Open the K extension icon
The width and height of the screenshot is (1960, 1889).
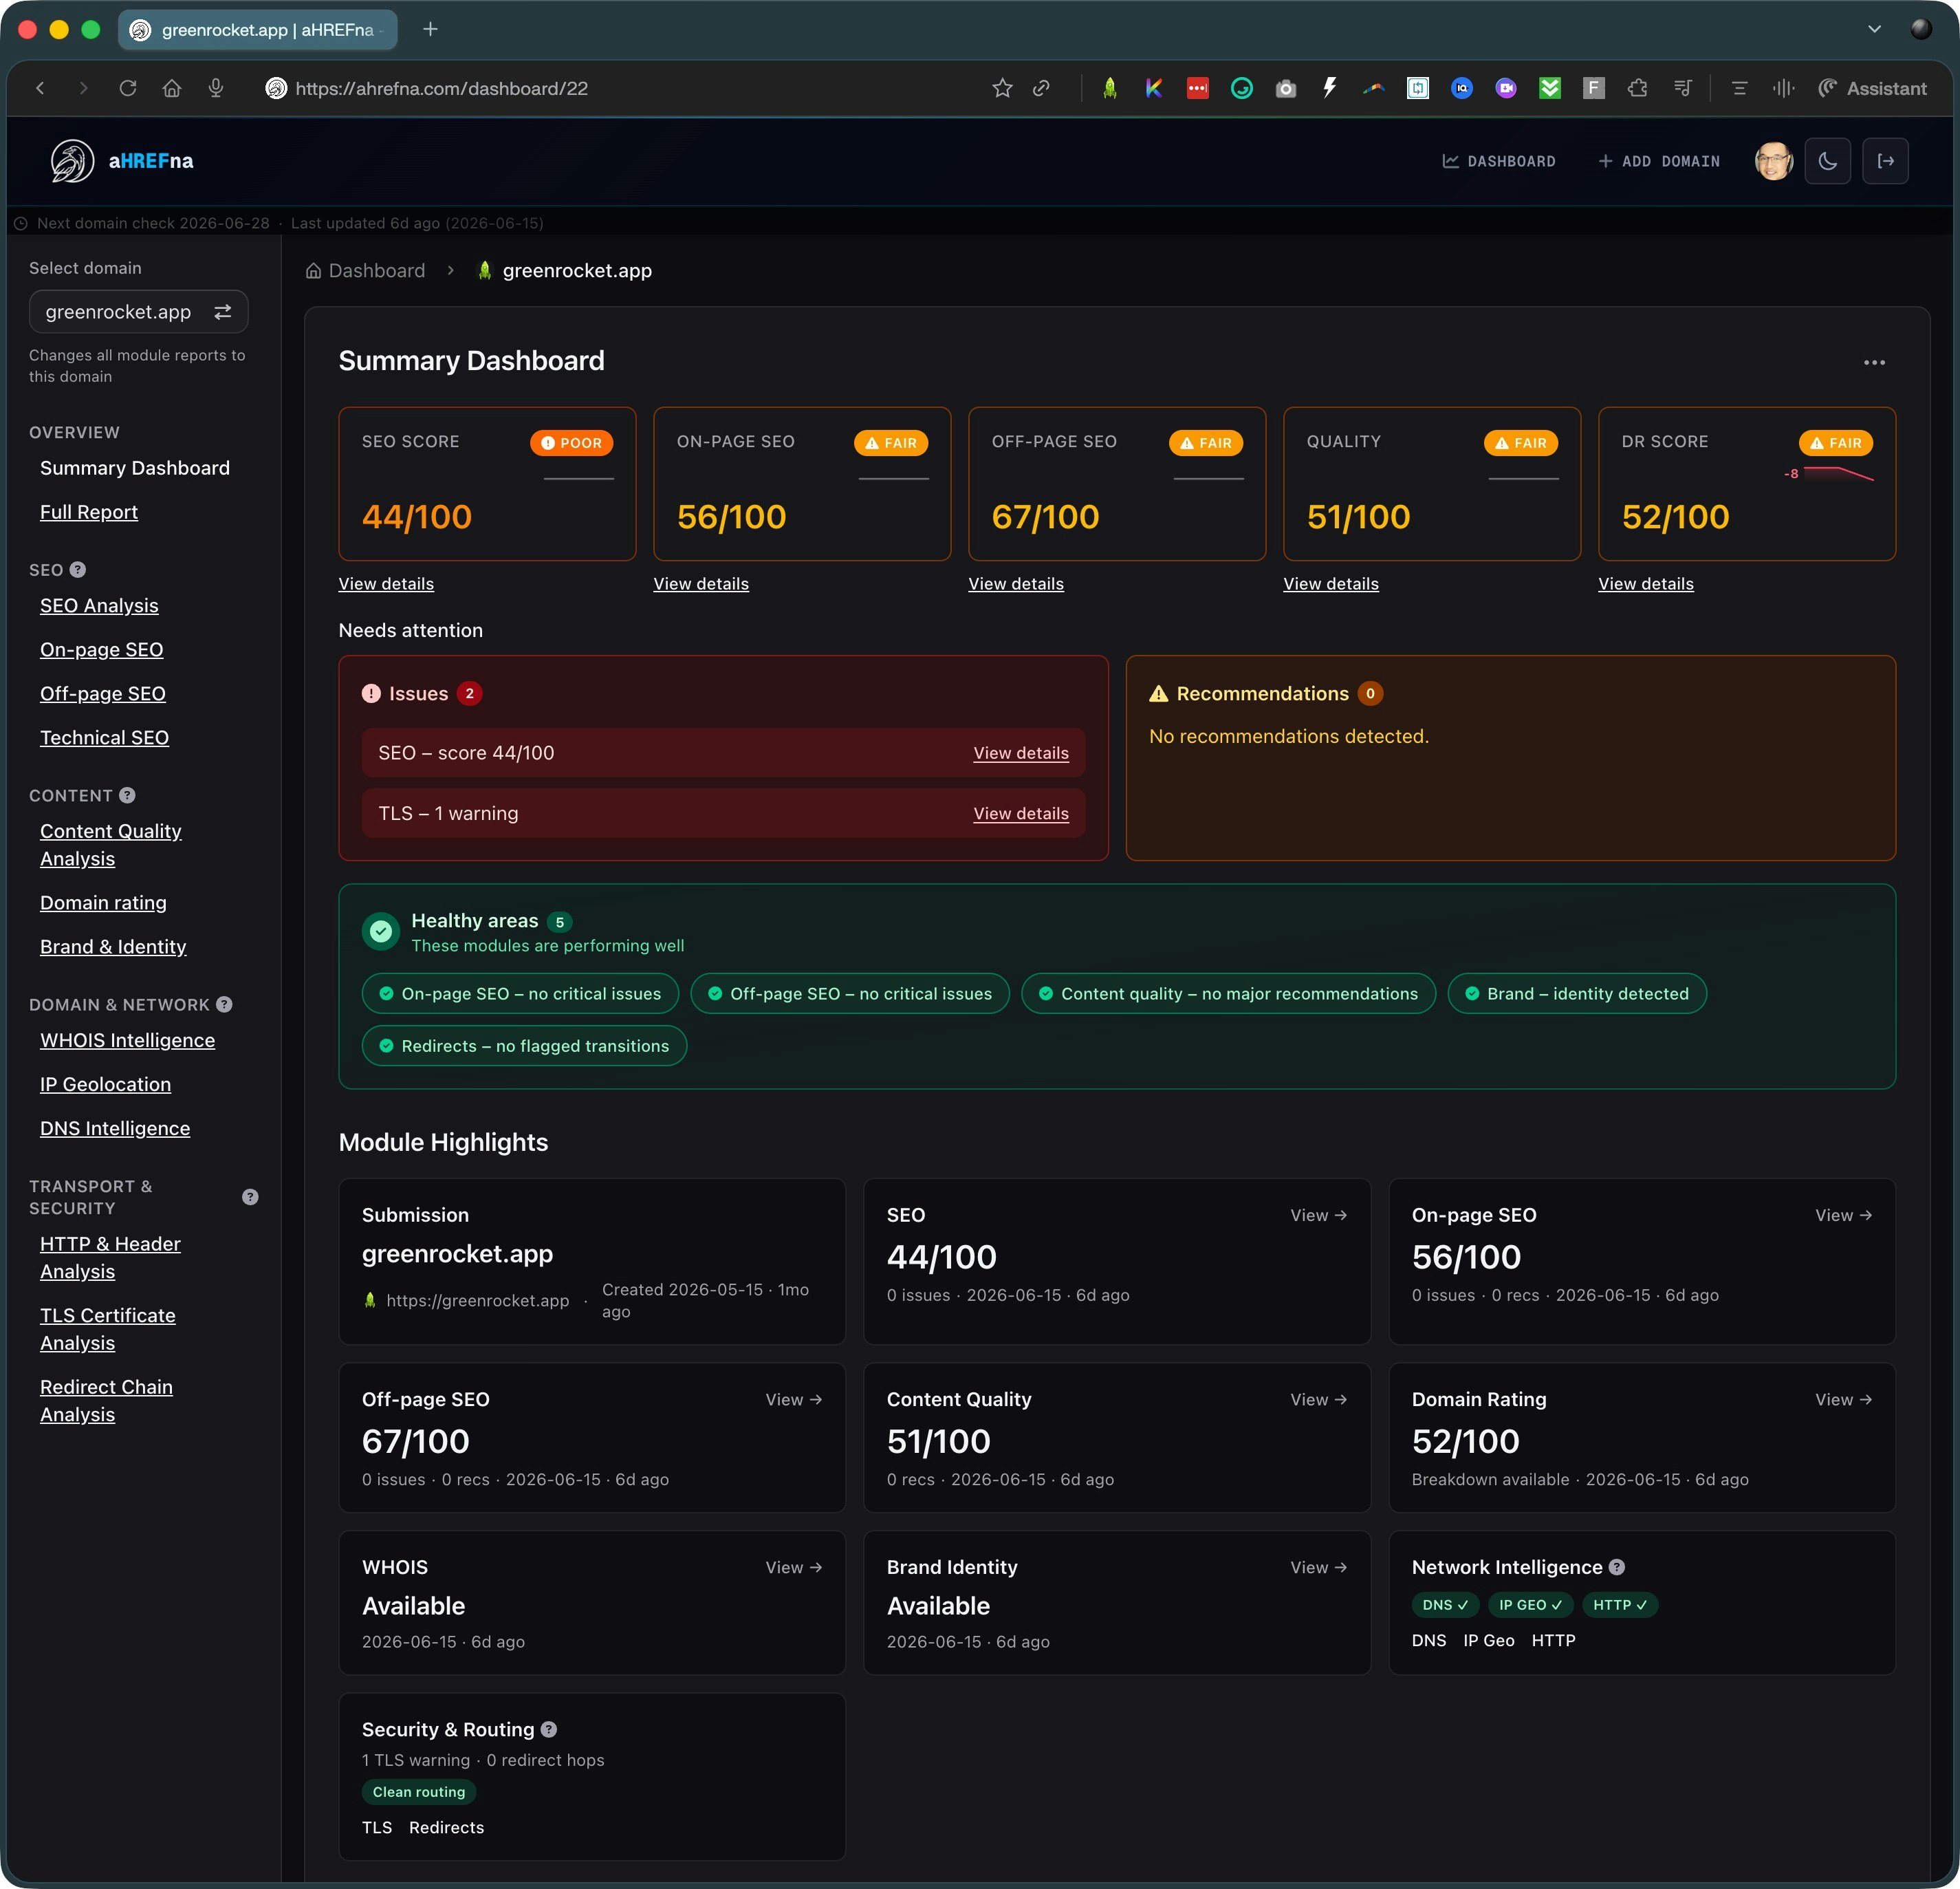coord(1153,88)
